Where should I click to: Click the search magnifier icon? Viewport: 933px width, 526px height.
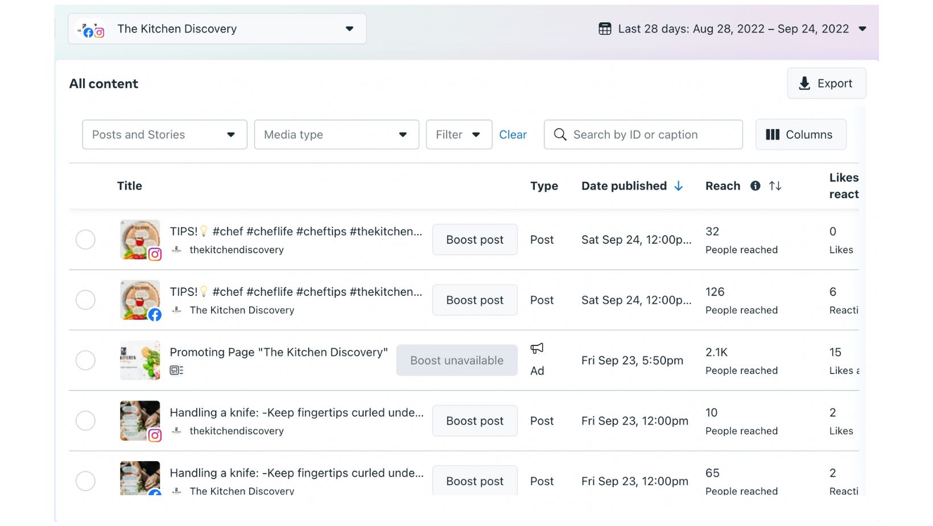coord(560,134)
